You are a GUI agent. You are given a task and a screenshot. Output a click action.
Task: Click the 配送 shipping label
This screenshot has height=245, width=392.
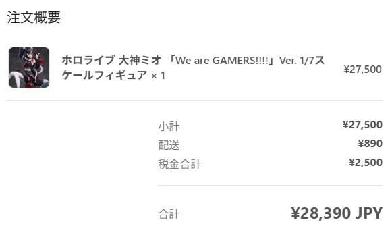coord(169,145)
